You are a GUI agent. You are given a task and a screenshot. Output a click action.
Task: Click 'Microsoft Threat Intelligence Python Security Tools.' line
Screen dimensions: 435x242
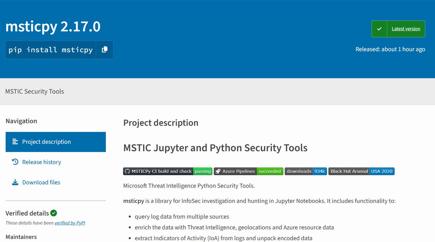(x=189, y=186)
